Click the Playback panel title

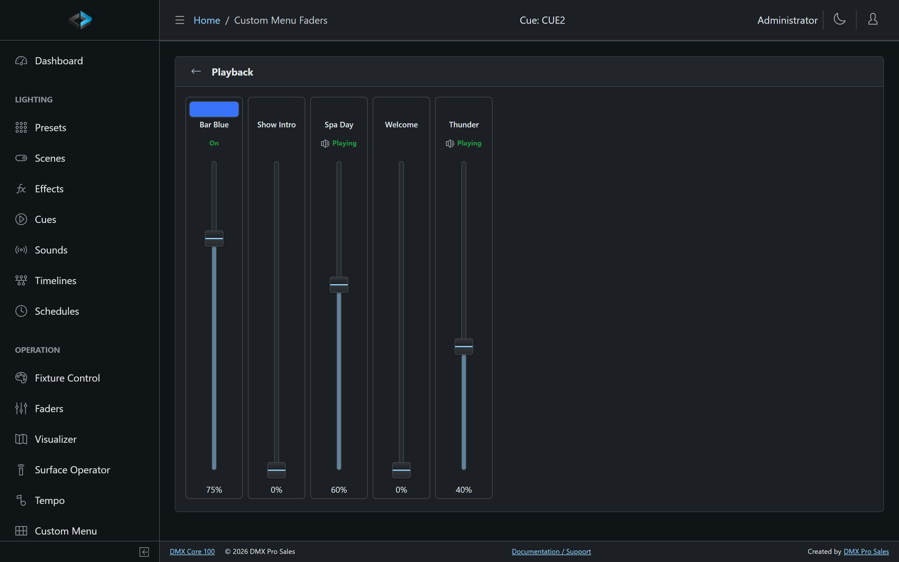pos(232,72)
